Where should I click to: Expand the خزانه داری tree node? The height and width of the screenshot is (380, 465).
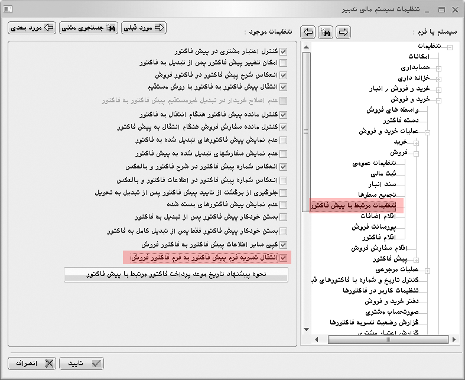click(438, 80)
